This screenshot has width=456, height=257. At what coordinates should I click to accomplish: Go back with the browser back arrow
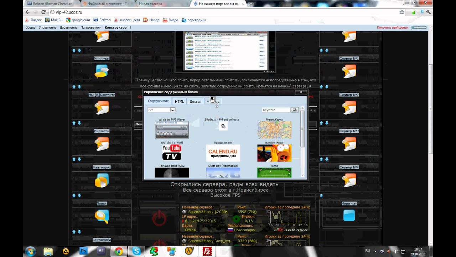28,12
